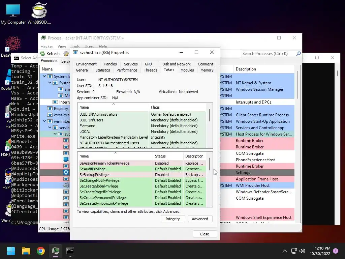Viewport: 345px width, 259px height.
Task: Click the wininit process icon
Action: click(x=50, y=121)
